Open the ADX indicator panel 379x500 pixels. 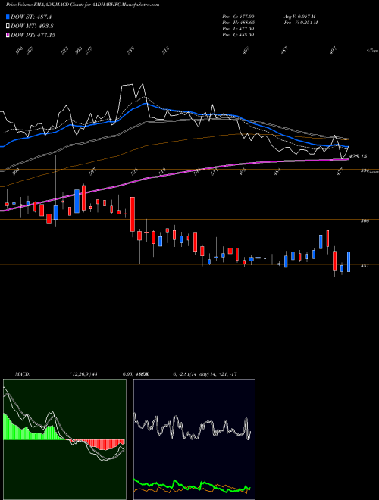[194, 439]
